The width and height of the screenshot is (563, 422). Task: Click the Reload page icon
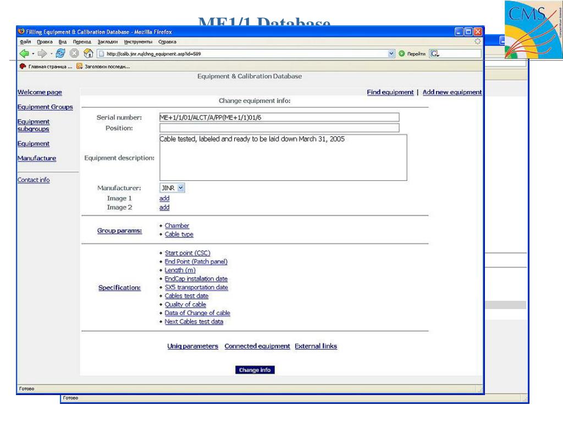[60, 53]
